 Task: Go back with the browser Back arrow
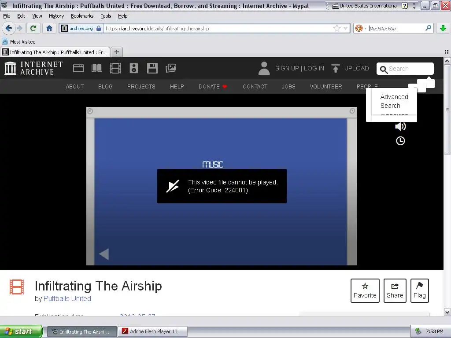click(9, 28)
